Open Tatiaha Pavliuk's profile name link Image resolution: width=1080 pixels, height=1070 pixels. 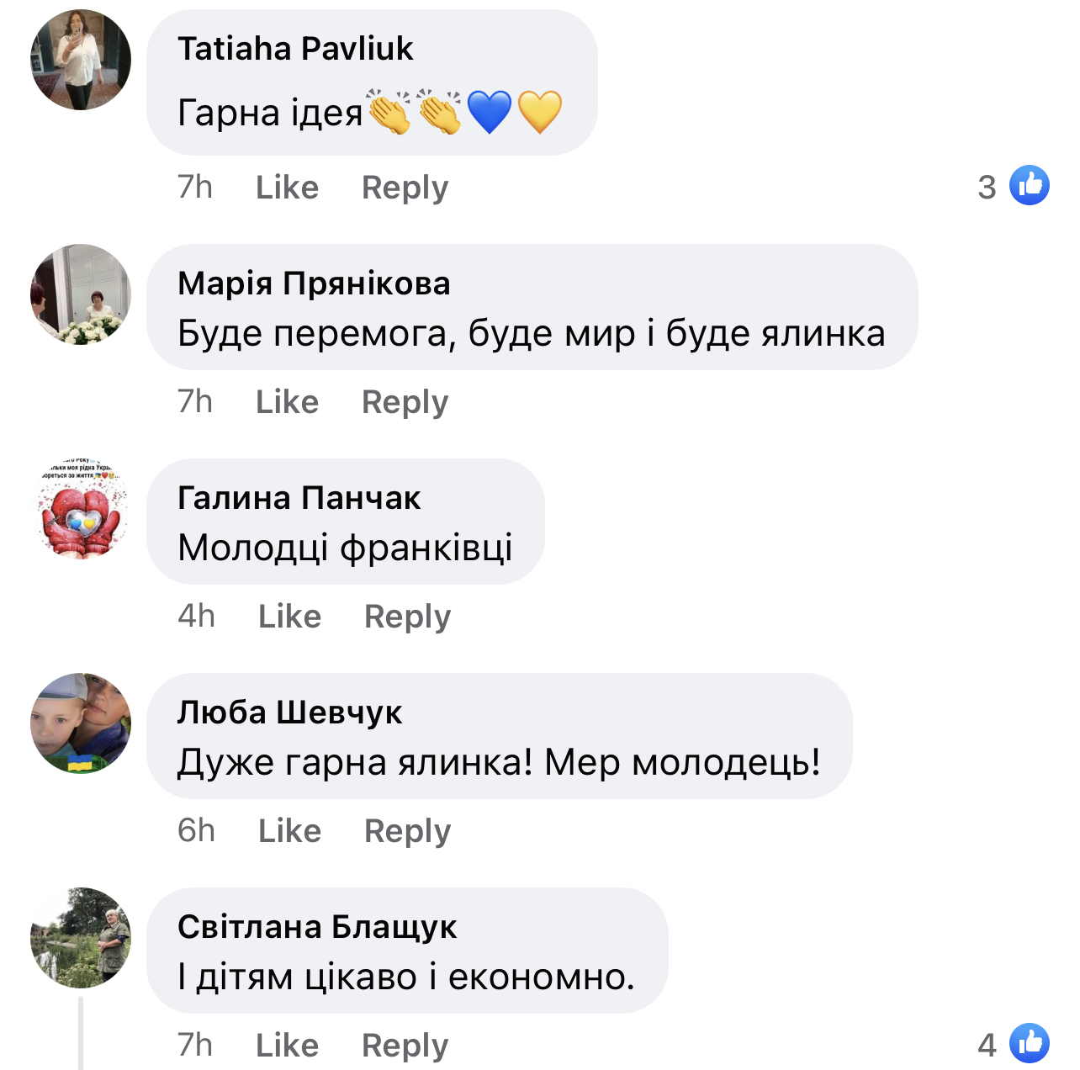(295, 49)
